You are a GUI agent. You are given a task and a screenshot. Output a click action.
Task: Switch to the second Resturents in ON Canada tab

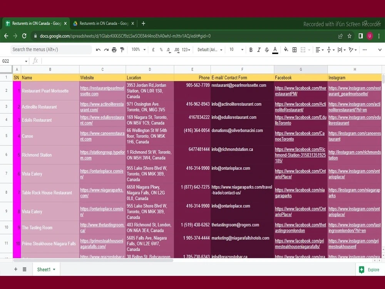pos(103,24)
